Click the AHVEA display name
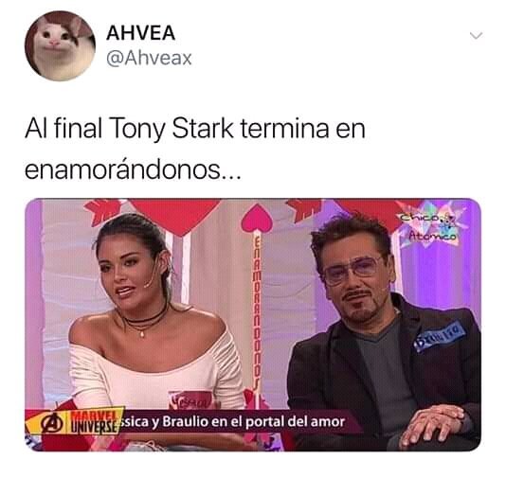506x478 pixels. pos(140,33)
